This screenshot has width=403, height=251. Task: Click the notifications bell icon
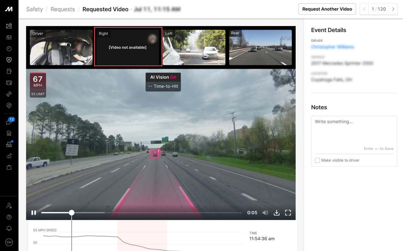pos(9,228)
